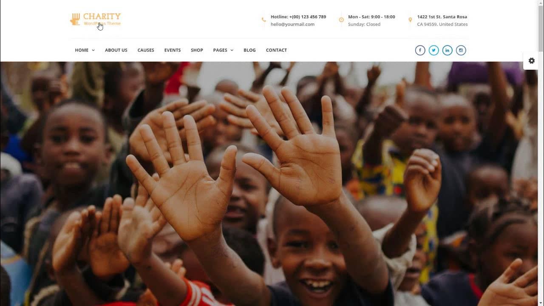Click the phone hotline icon

coord(263,20)
